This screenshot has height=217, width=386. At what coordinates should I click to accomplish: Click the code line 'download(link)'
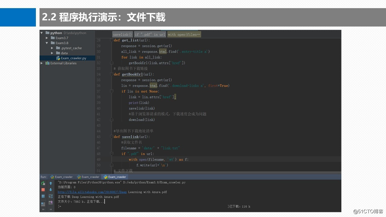click(x=142, y=120)
